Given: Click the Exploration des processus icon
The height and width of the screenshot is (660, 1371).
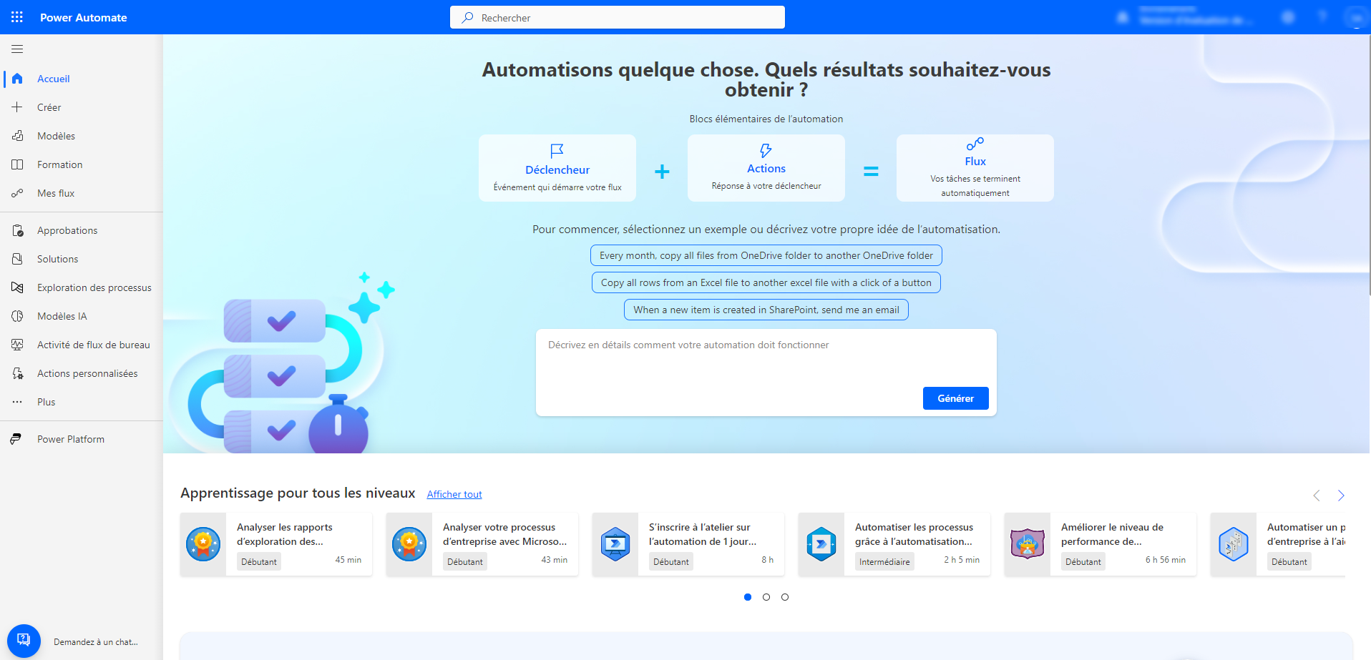Looking at the screenshot, I should click(17, 287).
